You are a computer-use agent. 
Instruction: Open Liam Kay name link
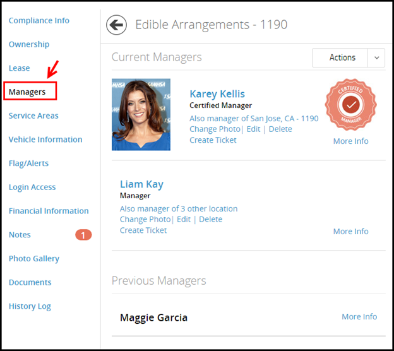click(x=141, y=184)
